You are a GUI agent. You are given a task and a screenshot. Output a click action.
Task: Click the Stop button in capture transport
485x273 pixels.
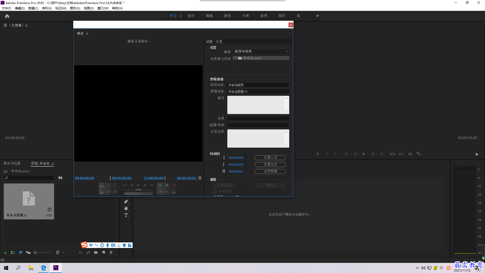[167, 185]
